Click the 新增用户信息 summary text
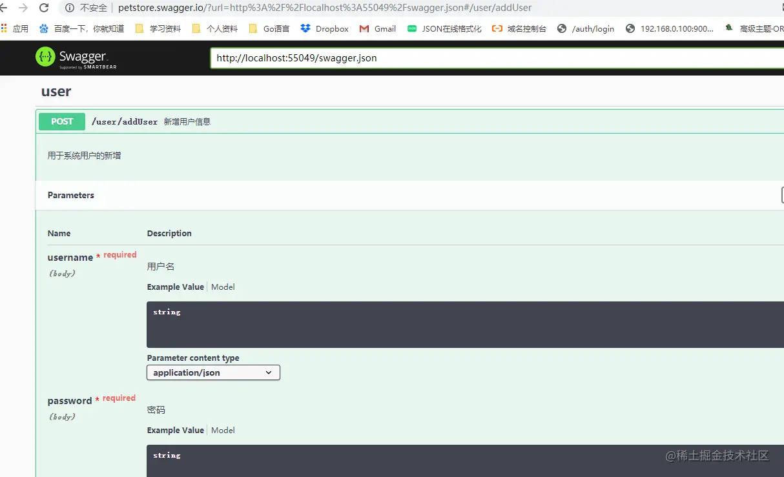 tap(187, 122)
